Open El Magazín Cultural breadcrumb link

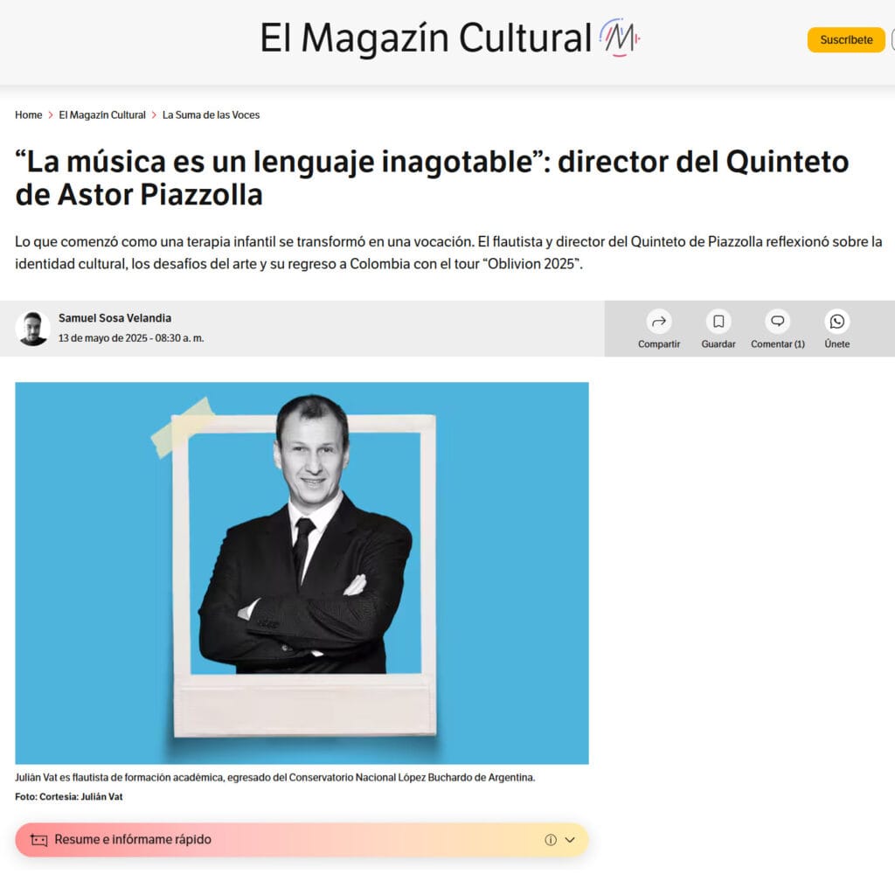tap(102, 115)
